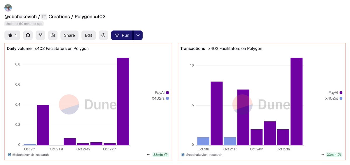Screen dimensions: 350x165
Task: Click the Creations folder icon in breadcrumb
Action: (44, 17)
